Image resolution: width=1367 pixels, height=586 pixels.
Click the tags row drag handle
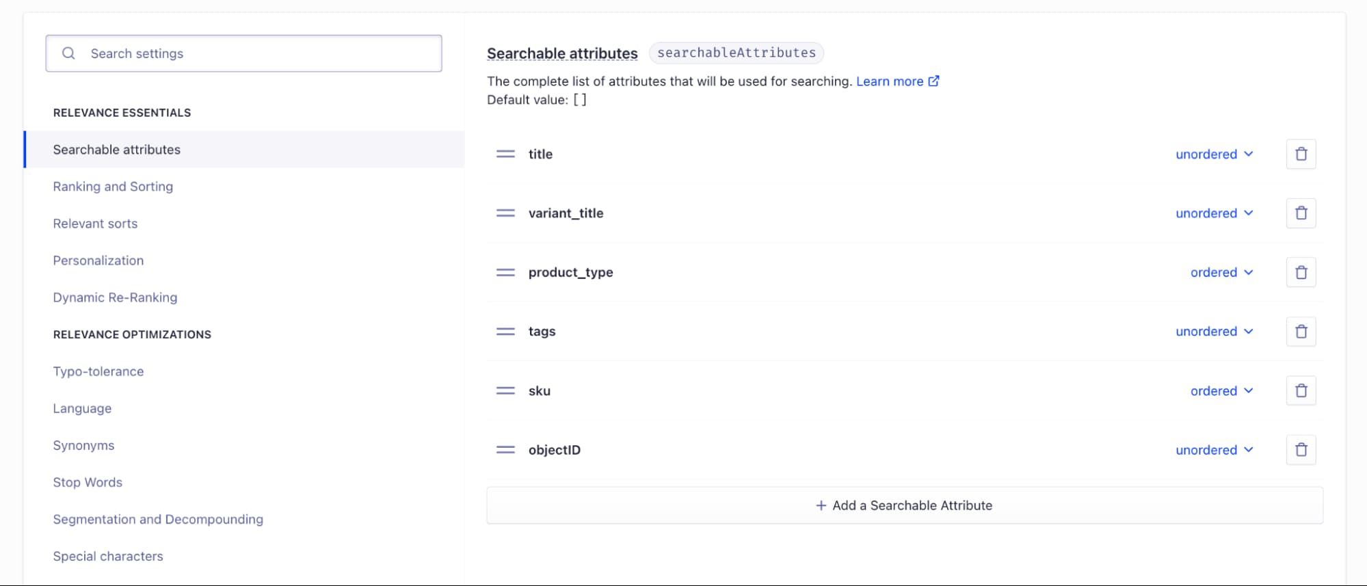(x=505, y=332)
